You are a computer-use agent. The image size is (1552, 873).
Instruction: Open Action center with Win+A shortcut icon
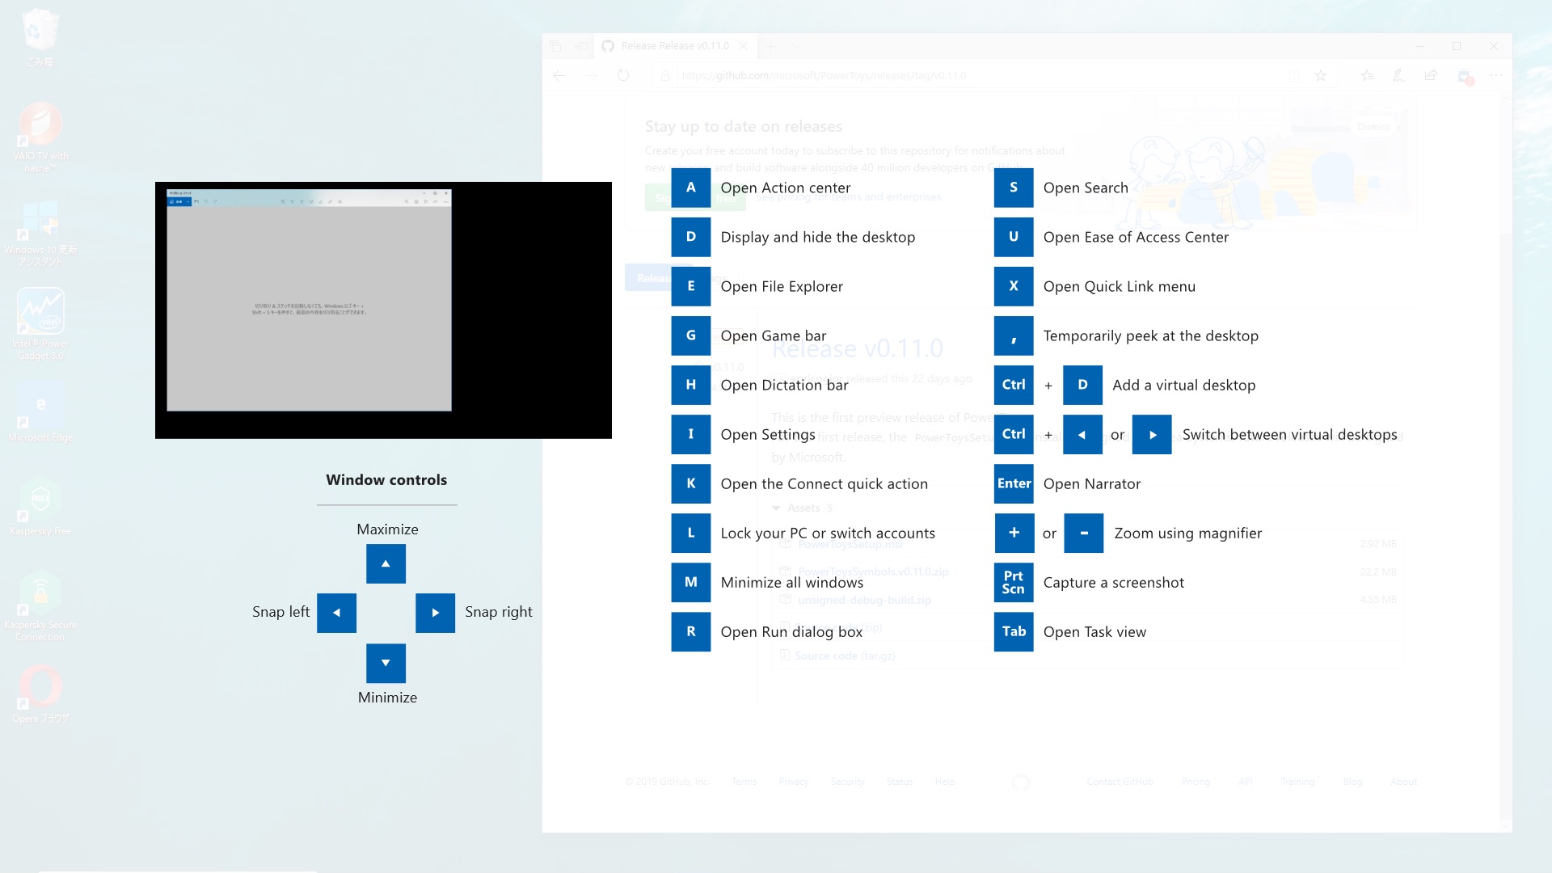pyautogui.click(x=691, y=188)
